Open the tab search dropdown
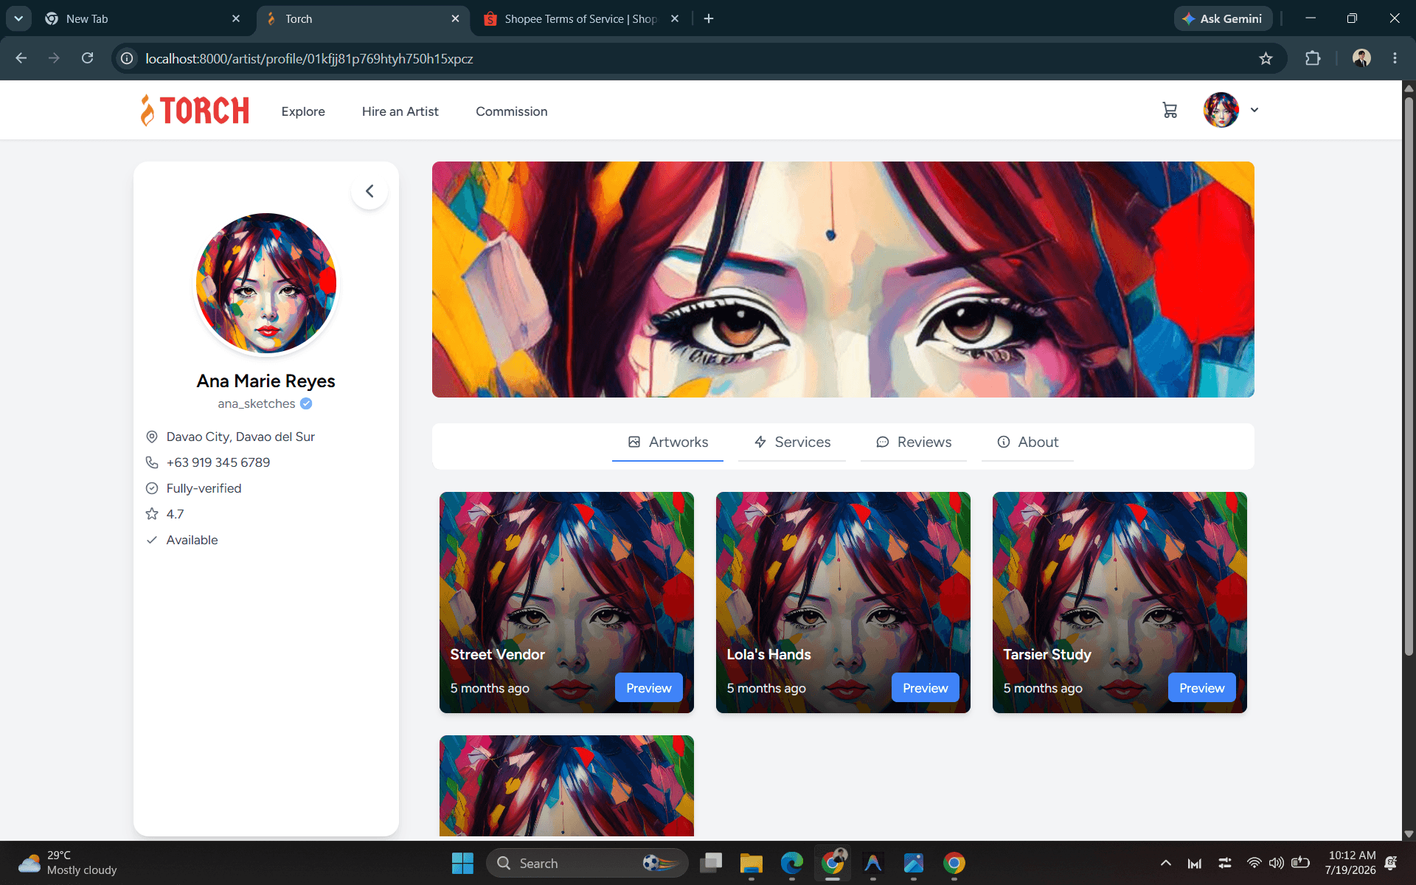Screen dimensions: 1416x885 tap(18, 18)
